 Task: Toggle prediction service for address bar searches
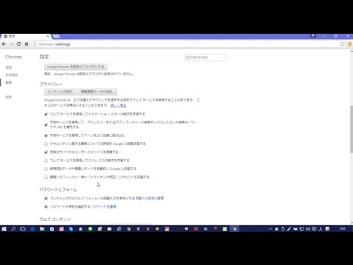point(46,124)
